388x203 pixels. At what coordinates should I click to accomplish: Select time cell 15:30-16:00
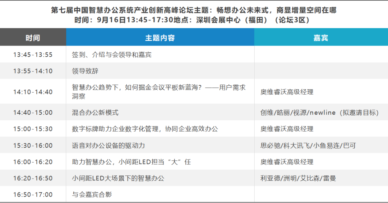tap(33, 145)
